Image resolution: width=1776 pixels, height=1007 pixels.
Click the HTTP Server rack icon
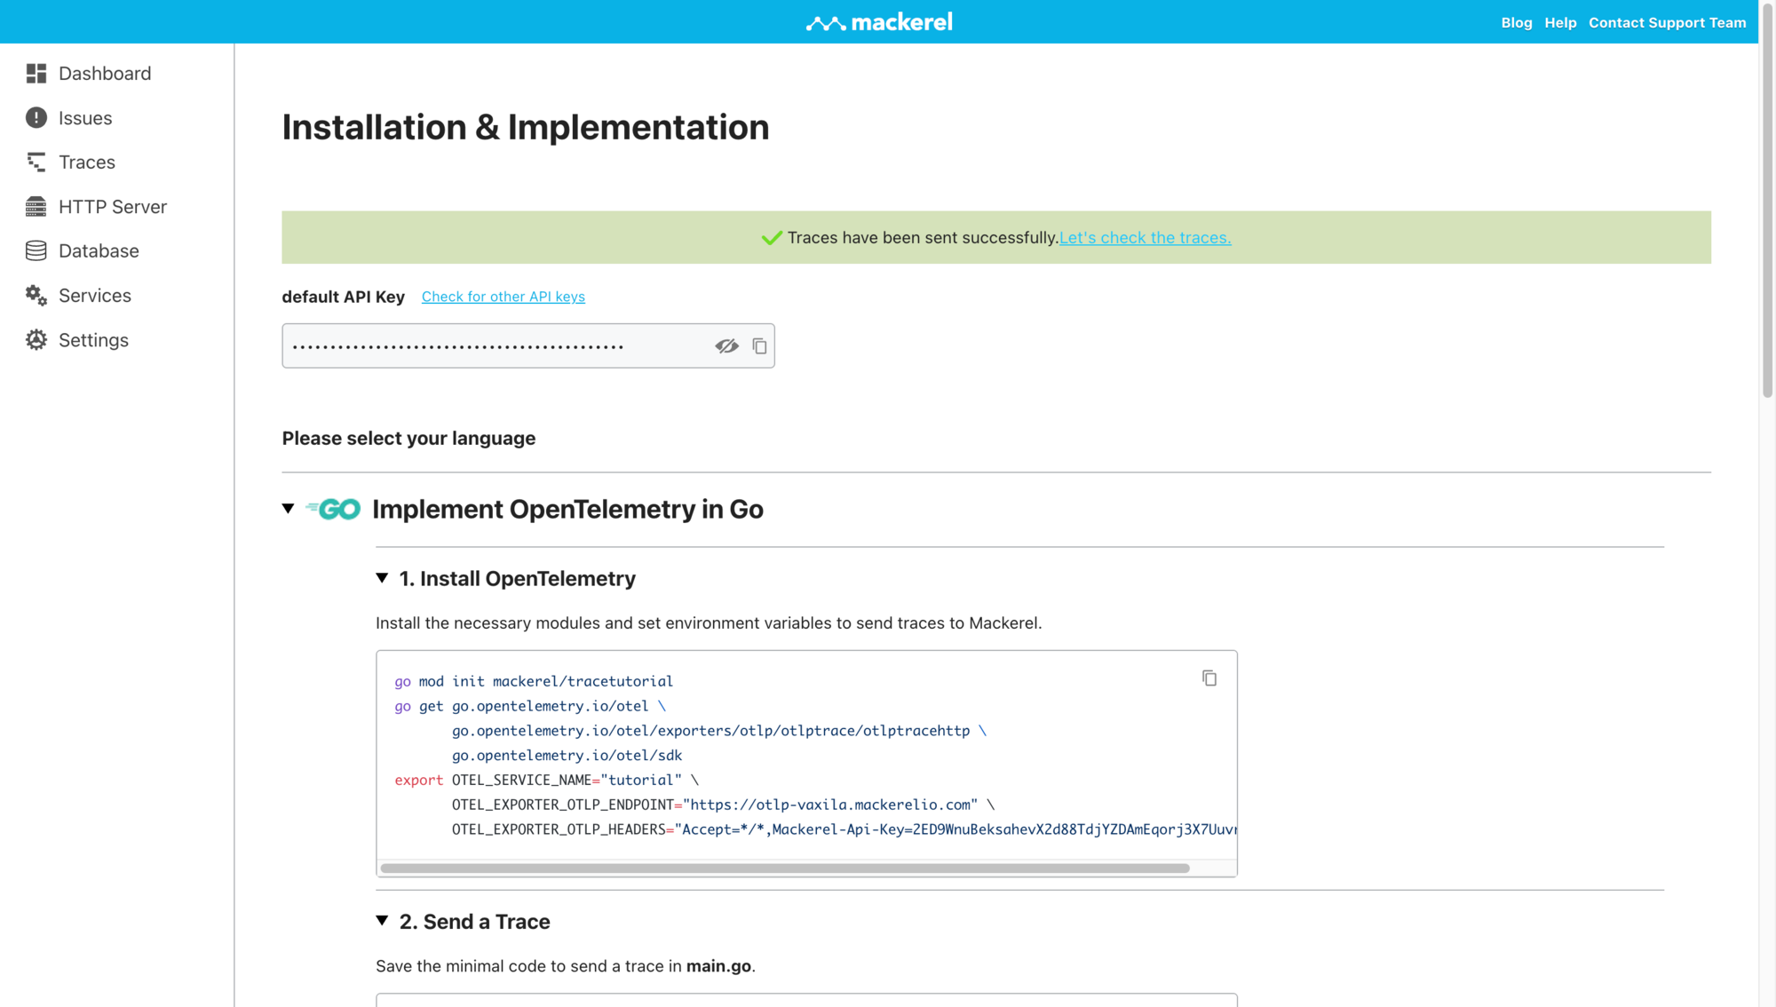point(36,207)
